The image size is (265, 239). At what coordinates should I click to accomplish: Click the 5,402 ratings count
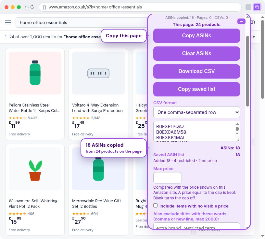point(32,118)
